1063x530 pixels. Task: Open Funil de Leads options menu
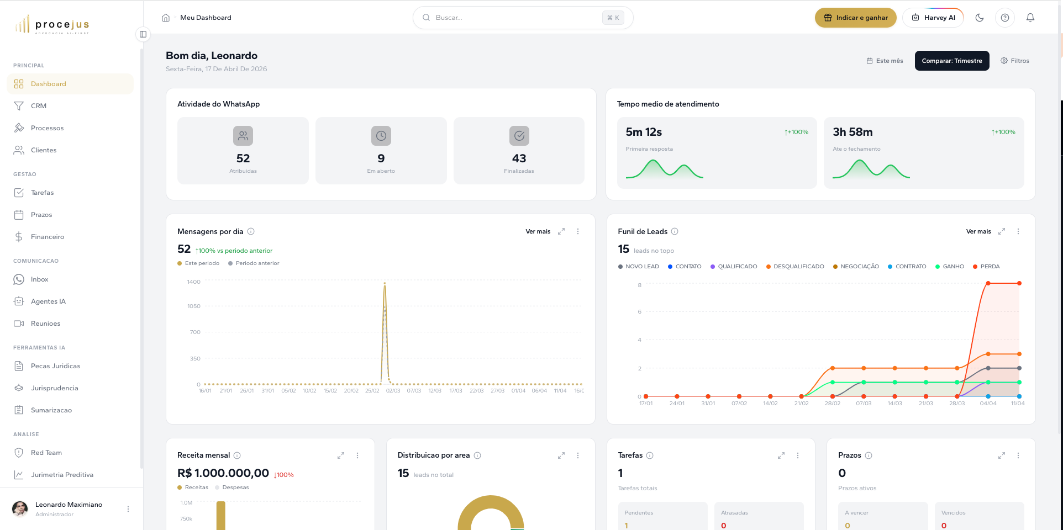click(x=1018, y=231)
